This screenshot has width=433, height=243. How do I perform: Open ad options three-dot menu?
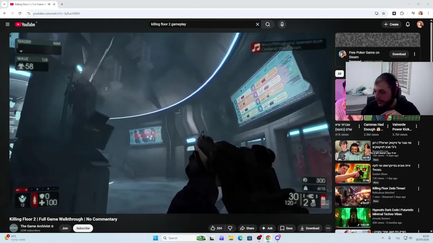[x=414, y=54]
